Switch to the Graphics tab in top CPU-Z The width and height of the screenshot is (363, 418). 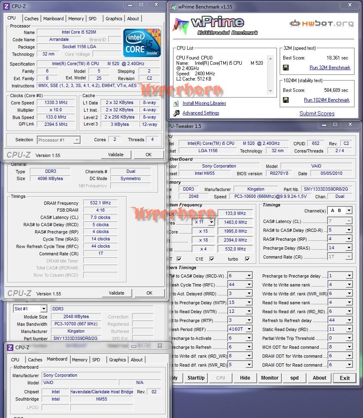click(x=114, y=19)
